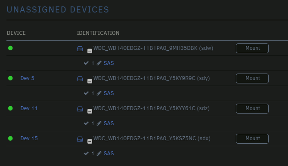288x166 pixels.
Task: Click pencil edit icon under sdw drive
Action: pos(99,63)
